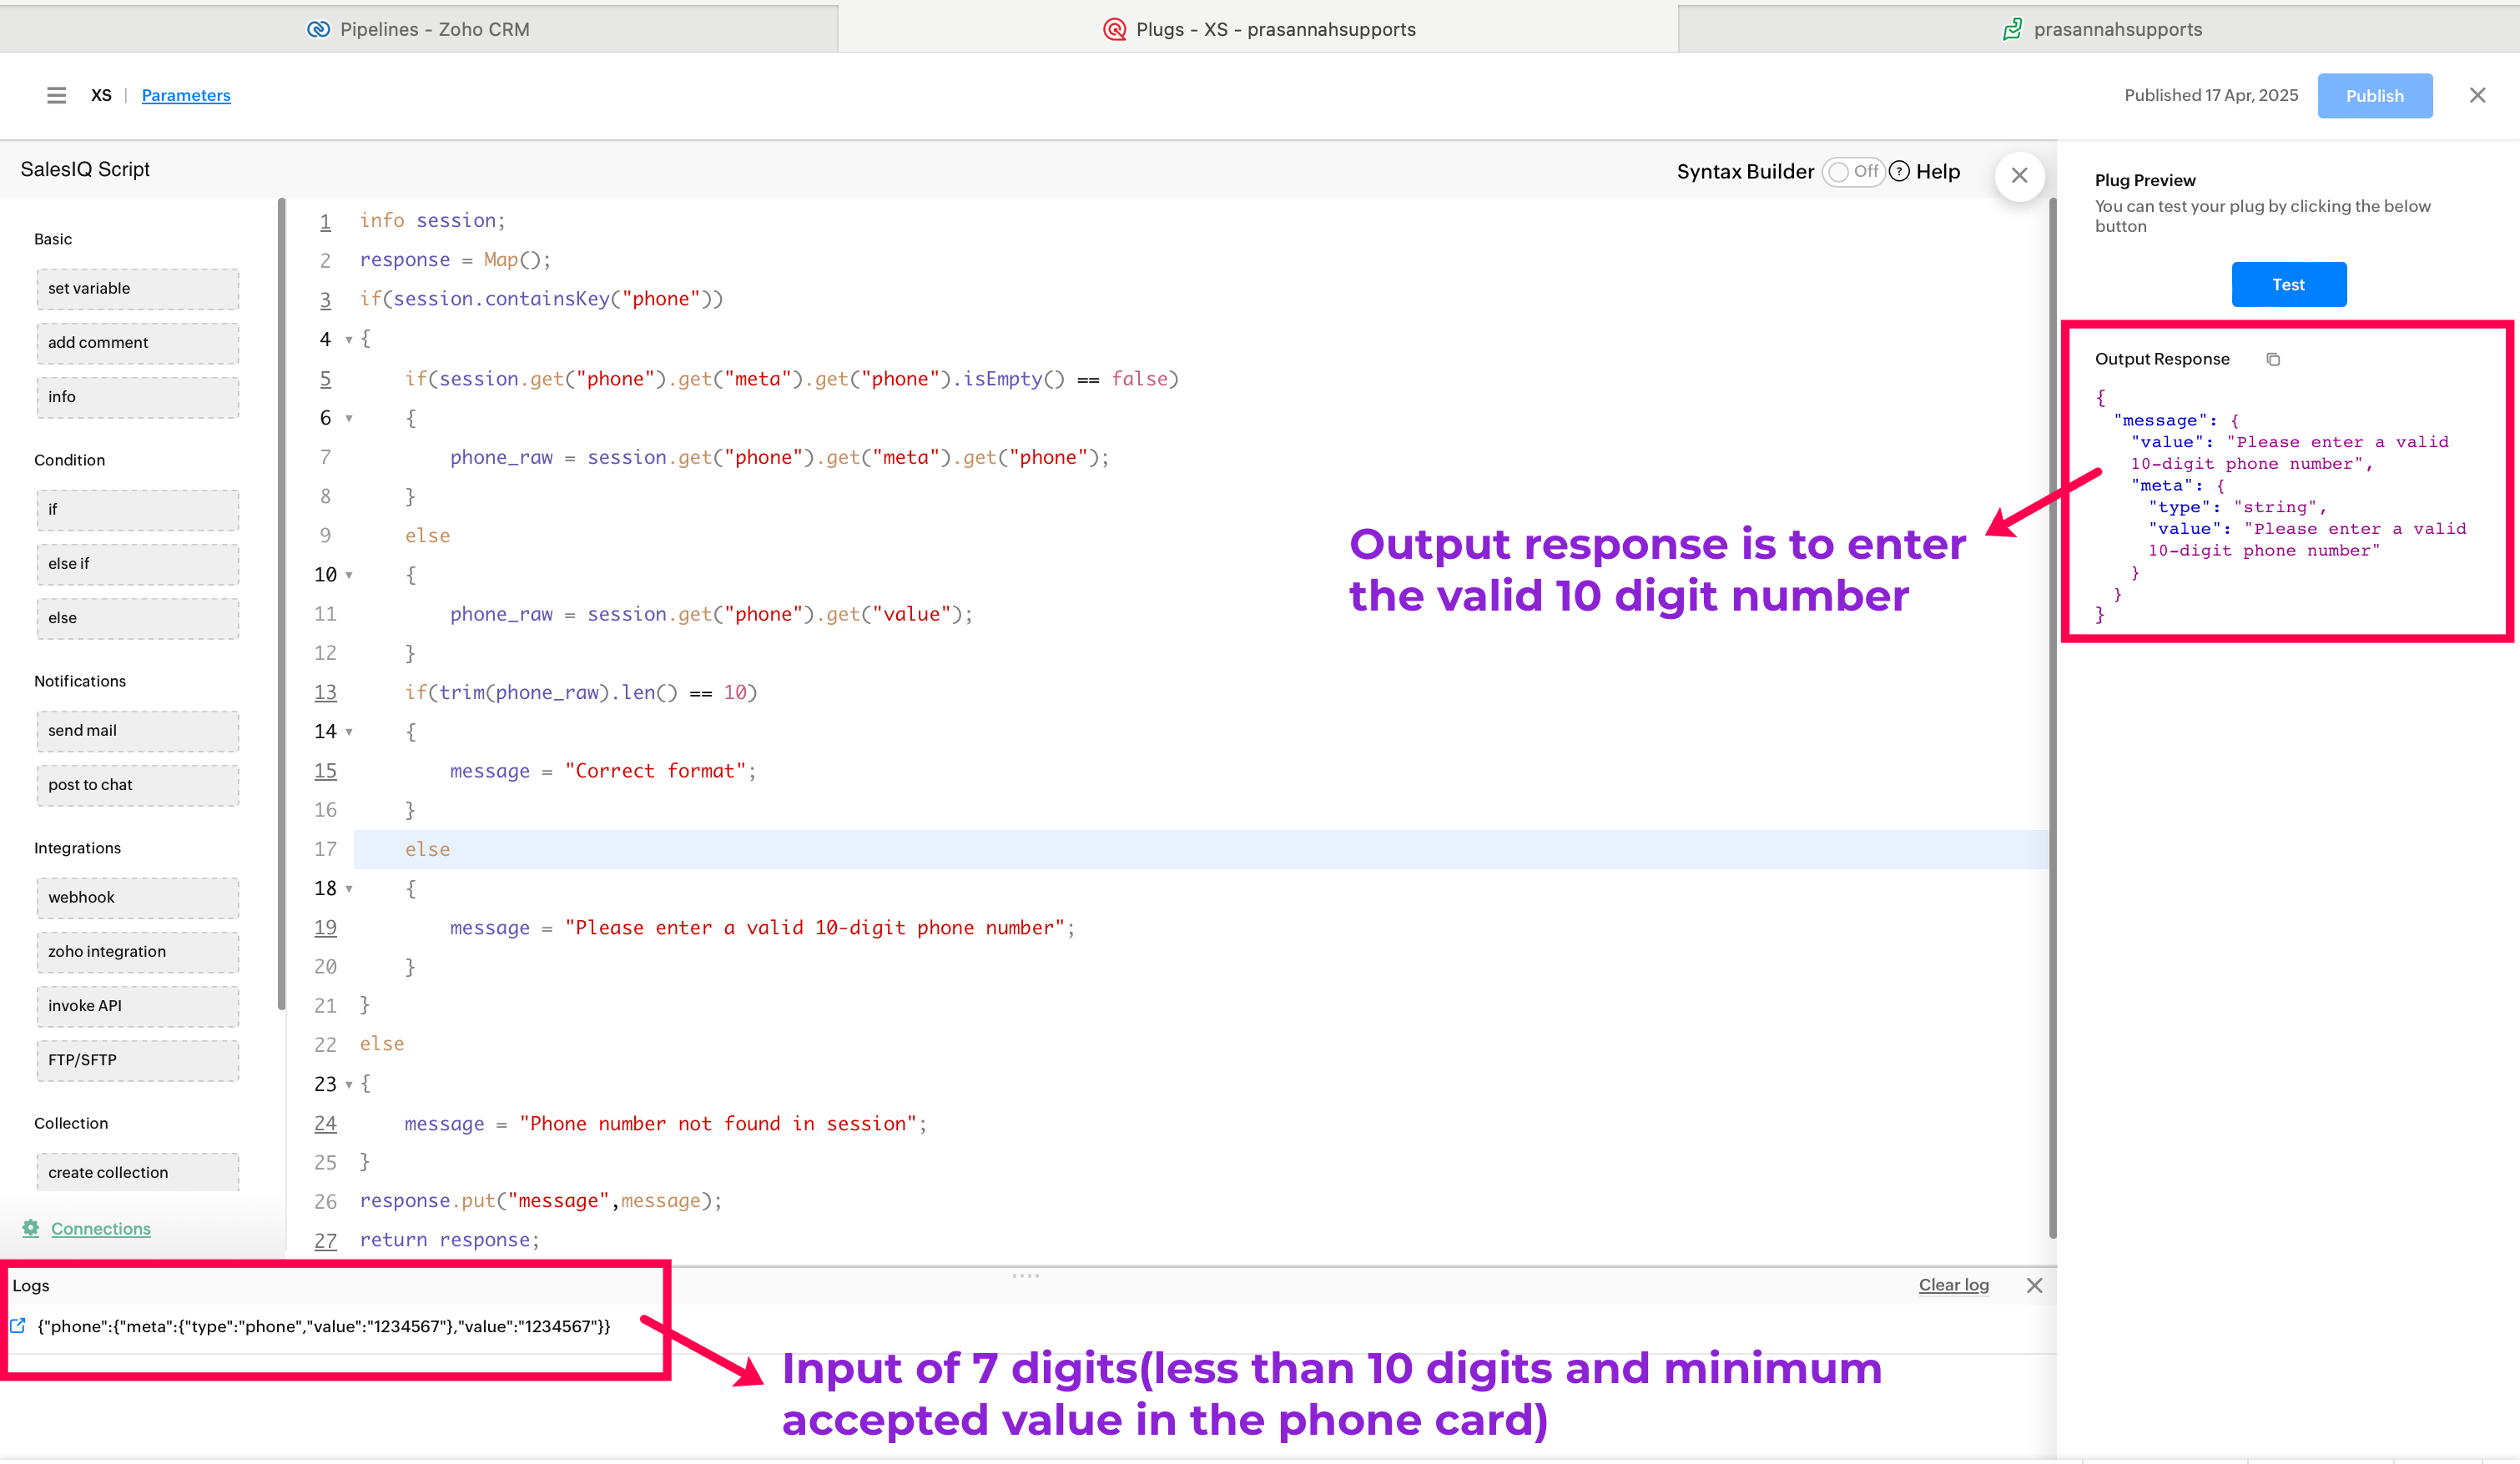Viewport: 2520px width, 1464px height.
Task: Click the Clear log link
Action: [1953, 1285]
